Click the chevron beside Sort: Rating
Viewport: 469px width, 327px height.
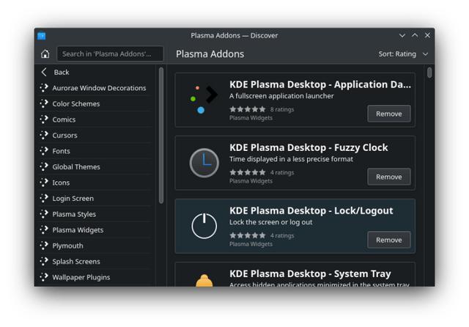(x=425, y=54)
